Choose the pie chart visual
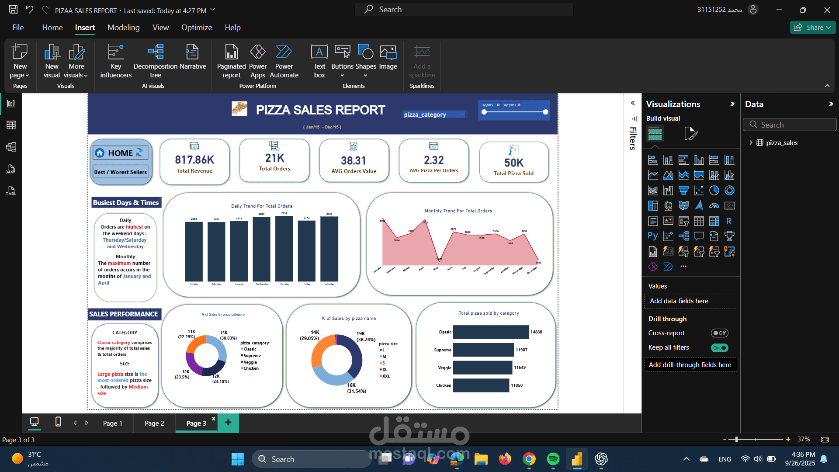 (x=714, y=191)
